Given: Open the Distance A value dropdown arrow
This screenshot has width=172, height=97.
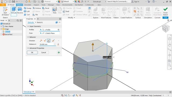Looking at the screenshot, I should pos(55,44).
